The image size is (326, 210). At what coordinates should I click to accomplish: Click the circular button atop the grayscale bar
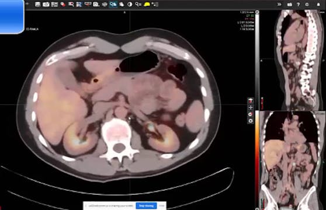point(257,12)
